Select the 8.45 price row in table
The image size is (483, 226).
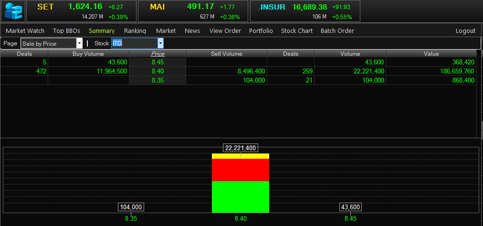(157, 62)
